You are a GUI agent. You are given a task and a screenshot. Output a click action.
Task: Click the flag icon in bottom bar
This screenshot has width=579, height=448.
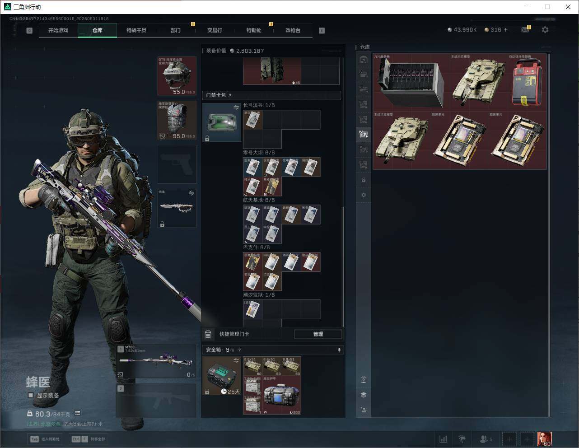pos(462,439)
